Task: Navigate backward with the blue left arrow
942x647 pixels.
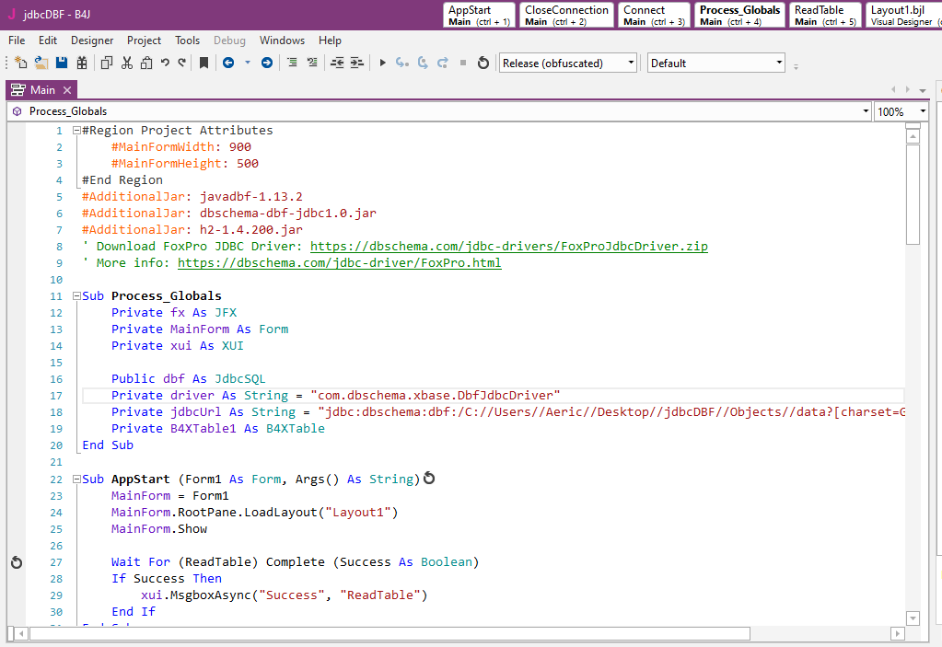Action: pyautogui.click(x=227, y=64)
